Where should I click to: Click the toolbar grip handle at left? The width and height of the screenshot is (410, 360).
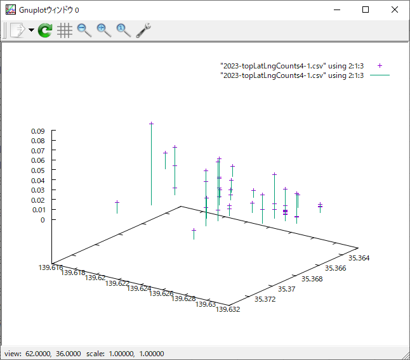(x=4, y=30)
